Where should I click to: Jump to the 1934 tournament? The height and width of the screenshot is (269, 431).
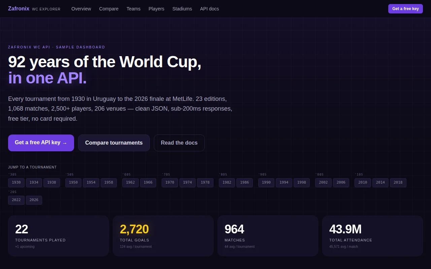point(34,183)
